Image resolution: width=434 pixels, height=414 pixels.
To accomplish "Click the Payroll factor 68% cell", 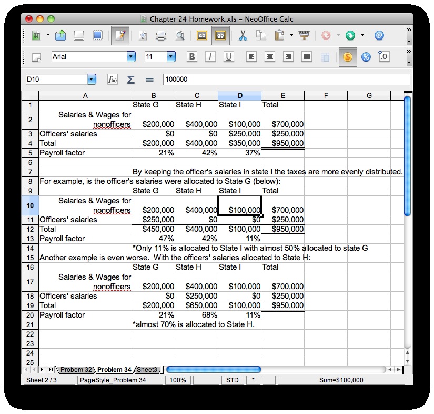I will pyautogui.click(x=197, y=315).
